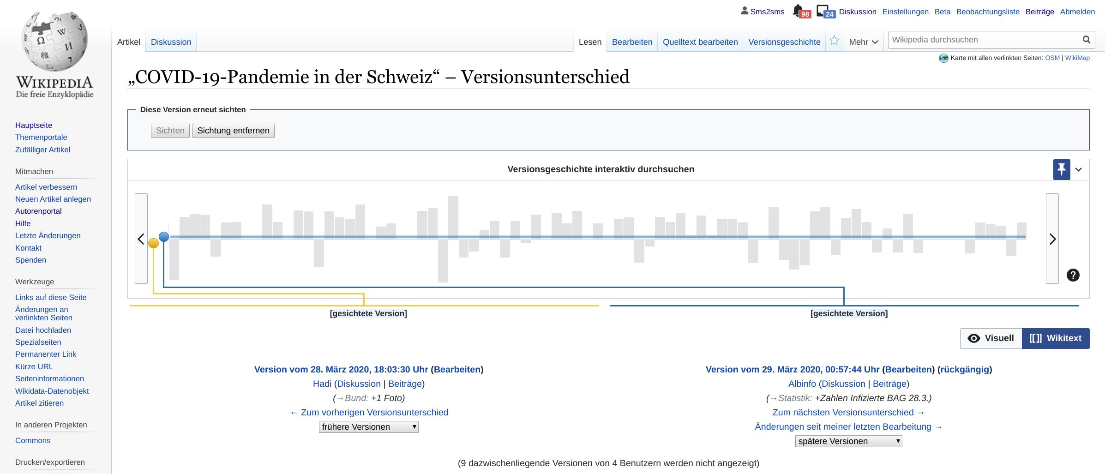This screenshot has width=1105, height=474.
Task: Click the OSM map globe icon
Action: pos(943,58)
